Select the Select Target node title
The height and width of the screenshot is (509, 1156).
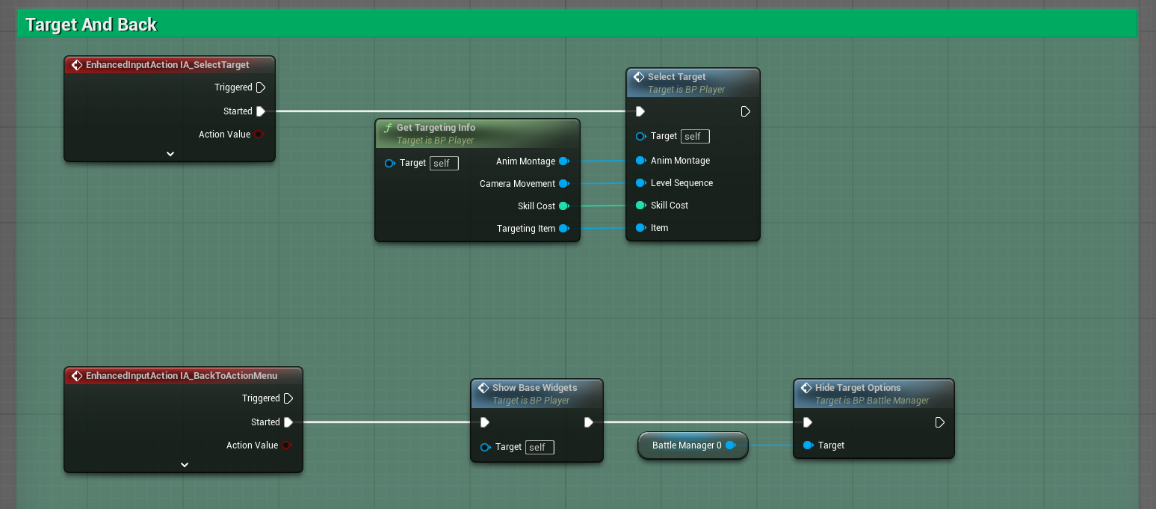tap(676, 77)
